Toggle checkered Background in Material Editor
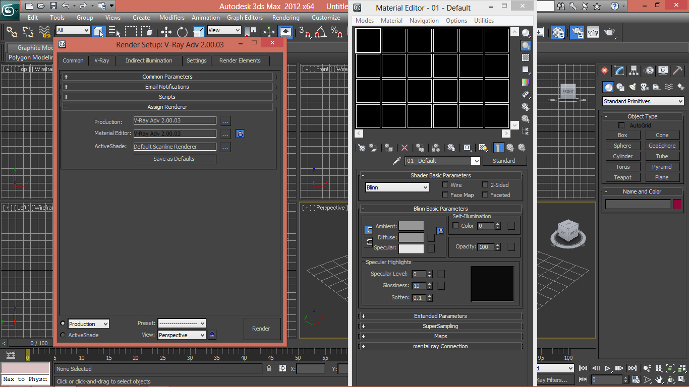Image resolution: width=689 pixels, height=387 pixels. (x=526, y=57)
